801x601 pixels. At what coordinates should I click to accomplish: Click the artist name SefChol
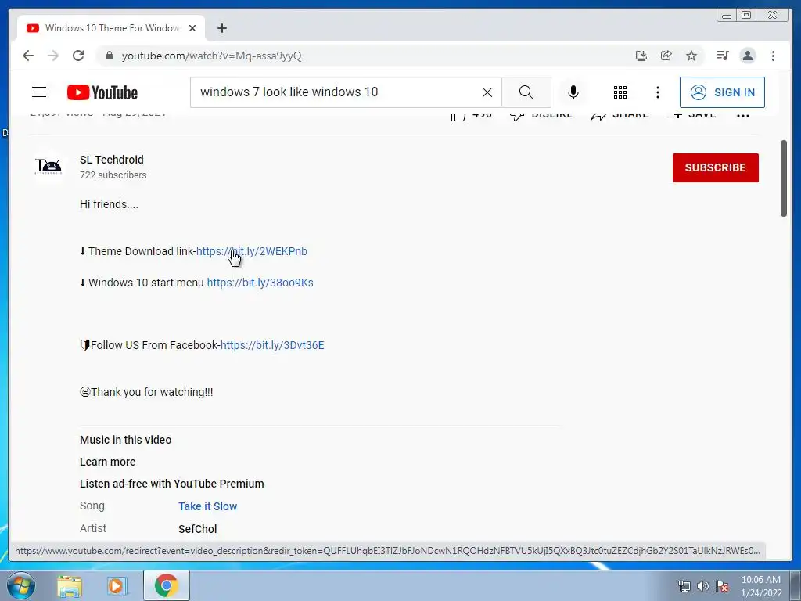[197, 529]
